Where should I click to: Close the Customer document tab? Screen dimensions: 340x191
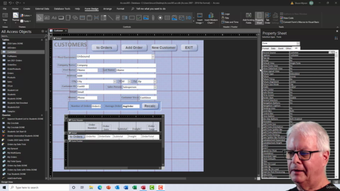pyautogui.click(x=66, y=31)
